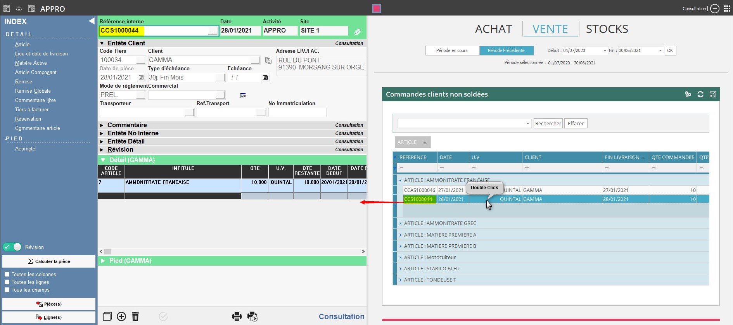Expand ARTICLE : AMMONITRATE GREC group
Image resolution: width=733 pixels, height=325 pixels.
[x=401, y=223]
